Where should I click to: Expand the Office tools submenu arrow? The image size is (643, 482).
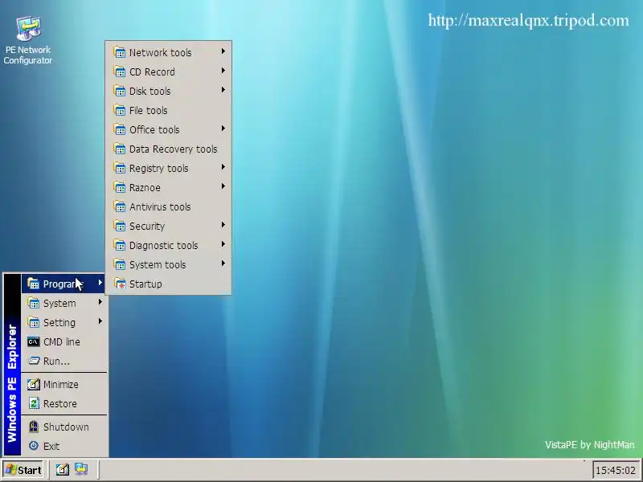pos(223,129)
